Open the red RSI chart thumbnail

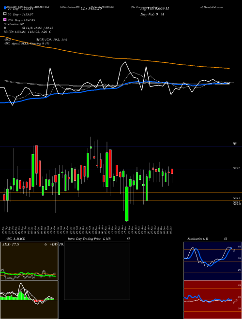(x=212, y=300)
